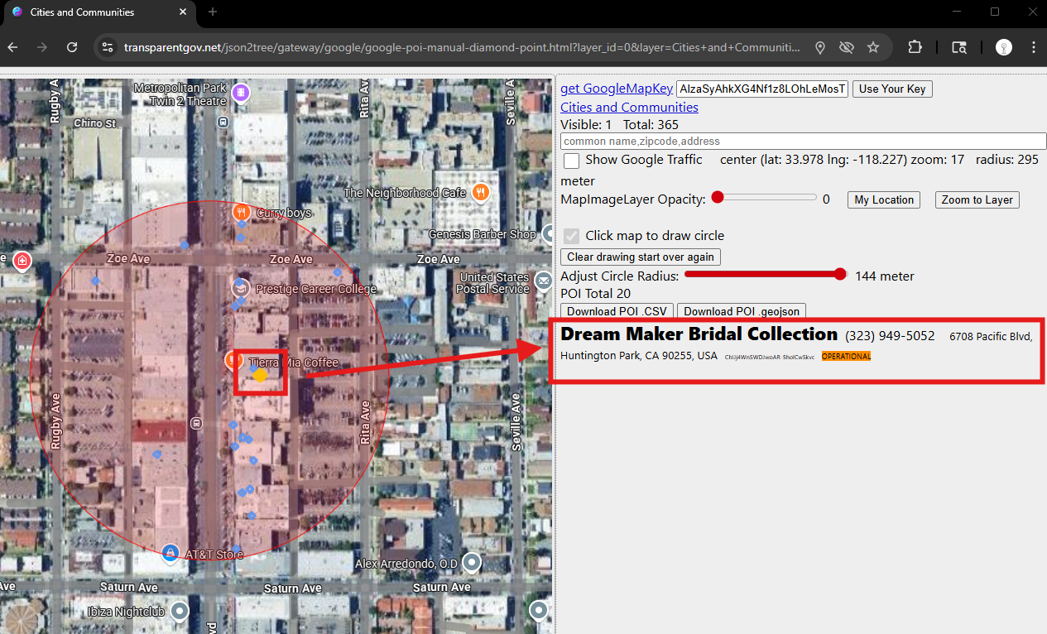Click The Neighborhood Cafe restaurant marker
Image resolution: width=1047 pixels, height=634 pixels.
[x=481, y=193]
